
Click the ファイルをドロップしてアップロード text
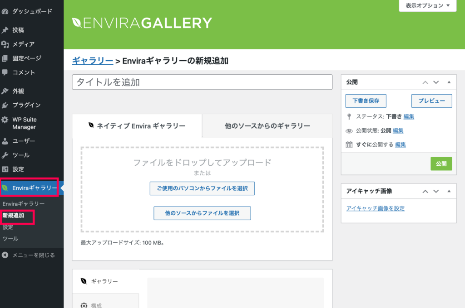pyautogui.click(x=202, y=163)
